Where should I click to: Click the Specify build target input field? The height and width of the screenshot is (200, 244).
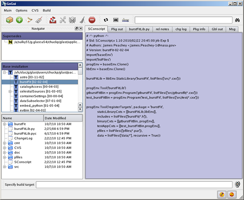tap(134, 184)
